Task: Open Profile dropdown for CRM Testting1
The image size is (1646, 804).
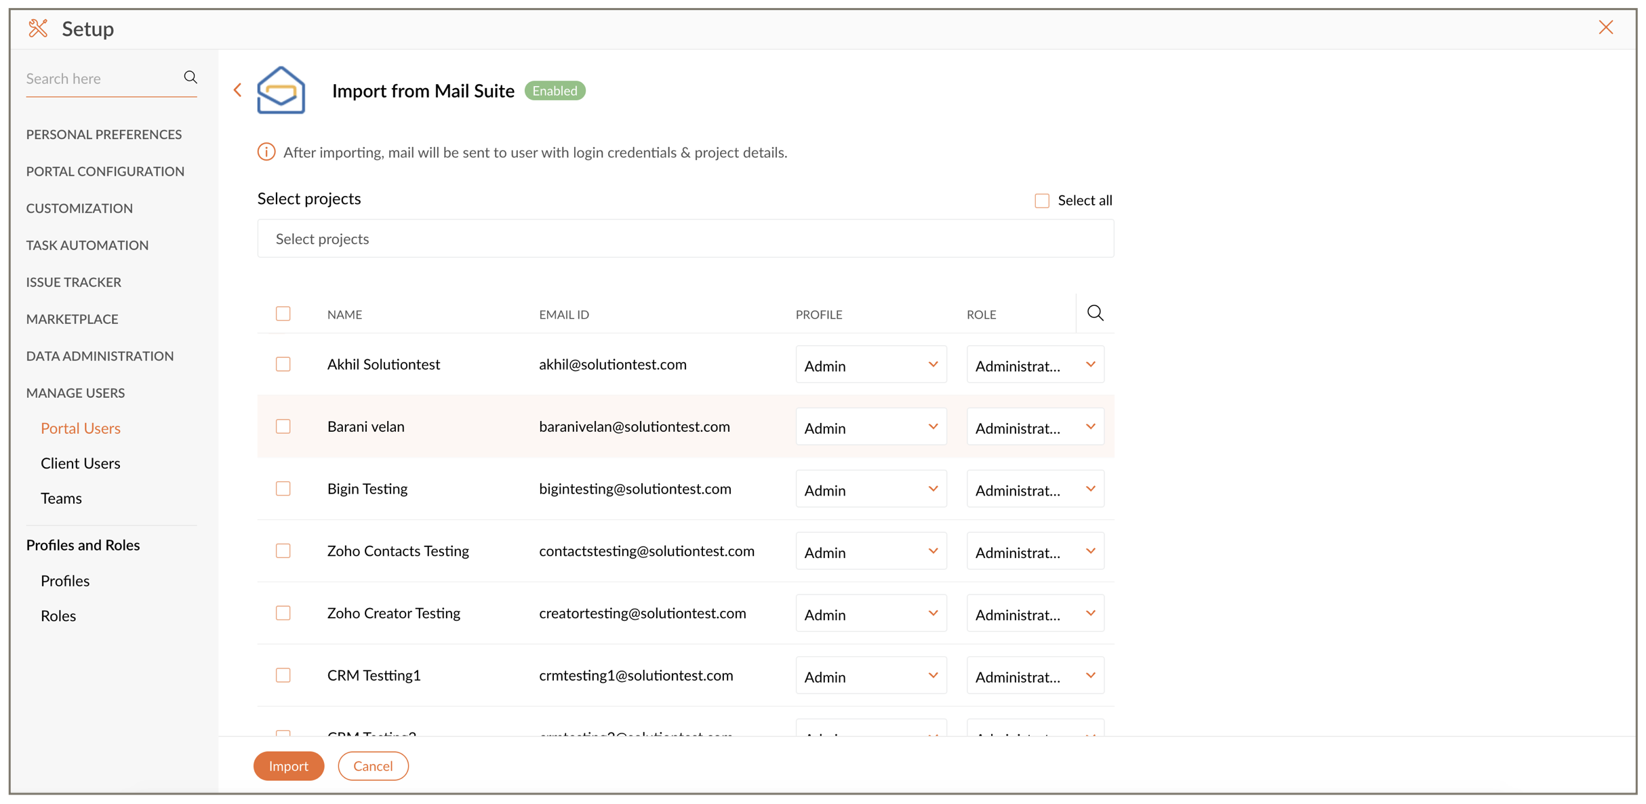Action: click(870, 676)
